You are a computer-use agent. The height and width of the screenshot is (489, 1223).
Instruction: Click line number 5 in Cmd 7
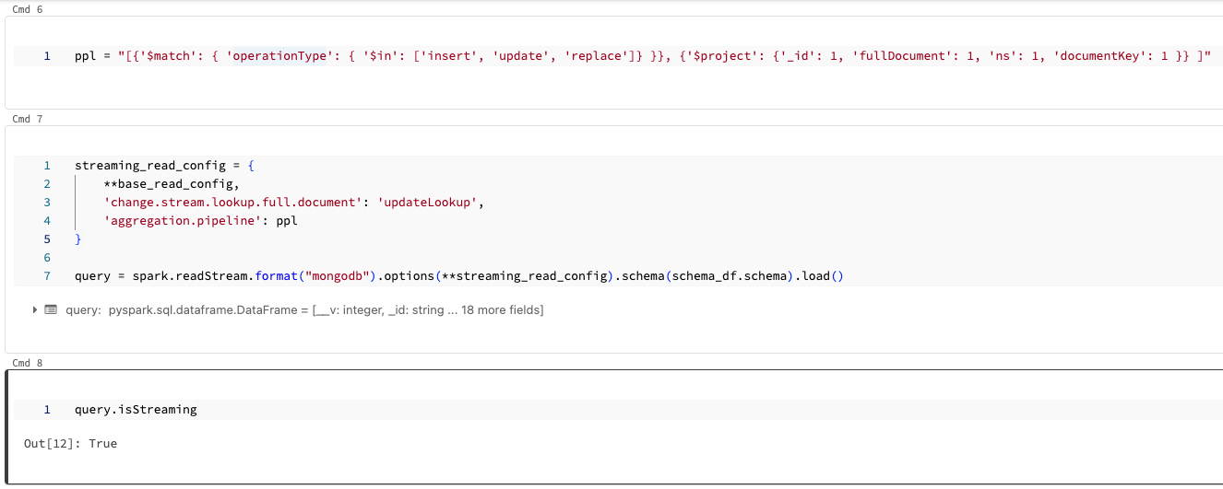tap(47, 239)
